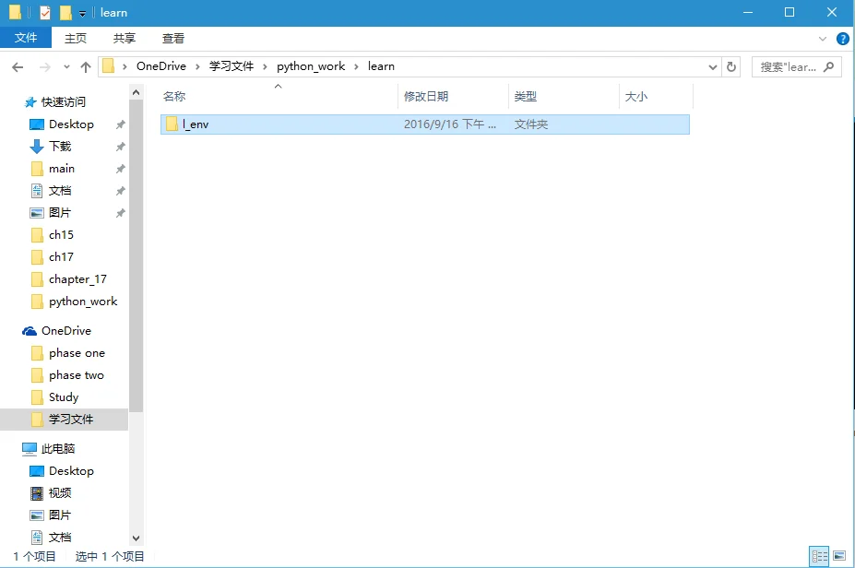Image resolution: width=855 pixels, height=568 pixels.
Task: Click 学习文件 in the address breadcrumb
Action: (232, 66)
